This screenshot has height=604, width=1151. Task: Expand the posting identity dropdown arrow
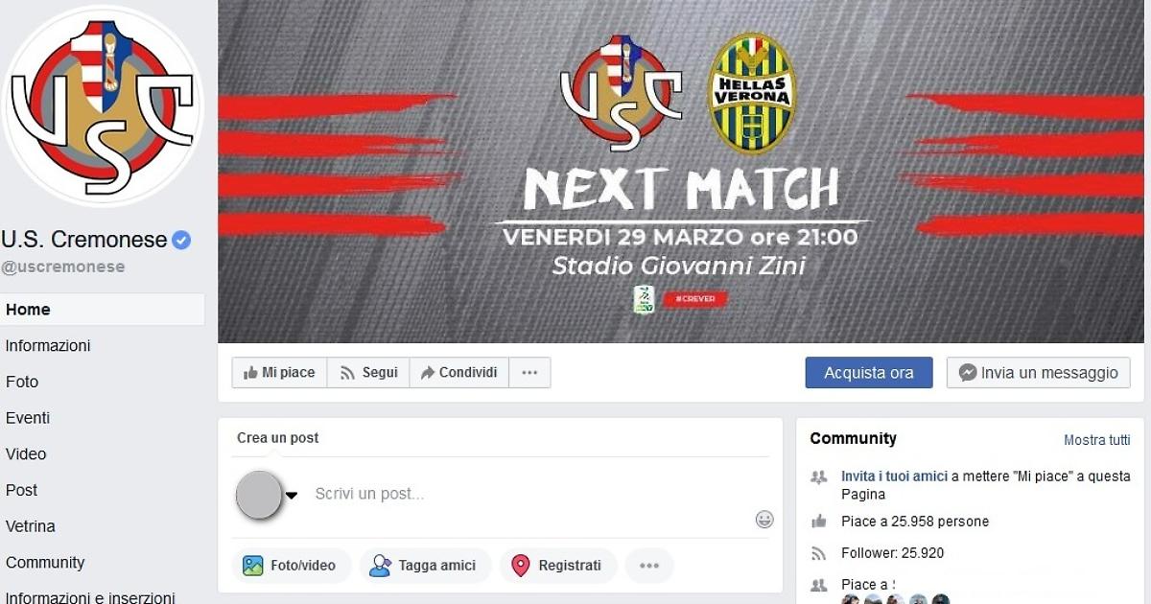click(x=292, y=496)
